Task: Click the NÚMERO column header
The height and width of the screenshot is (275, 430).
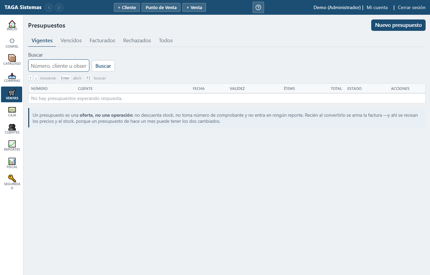Action: [39, 89]
